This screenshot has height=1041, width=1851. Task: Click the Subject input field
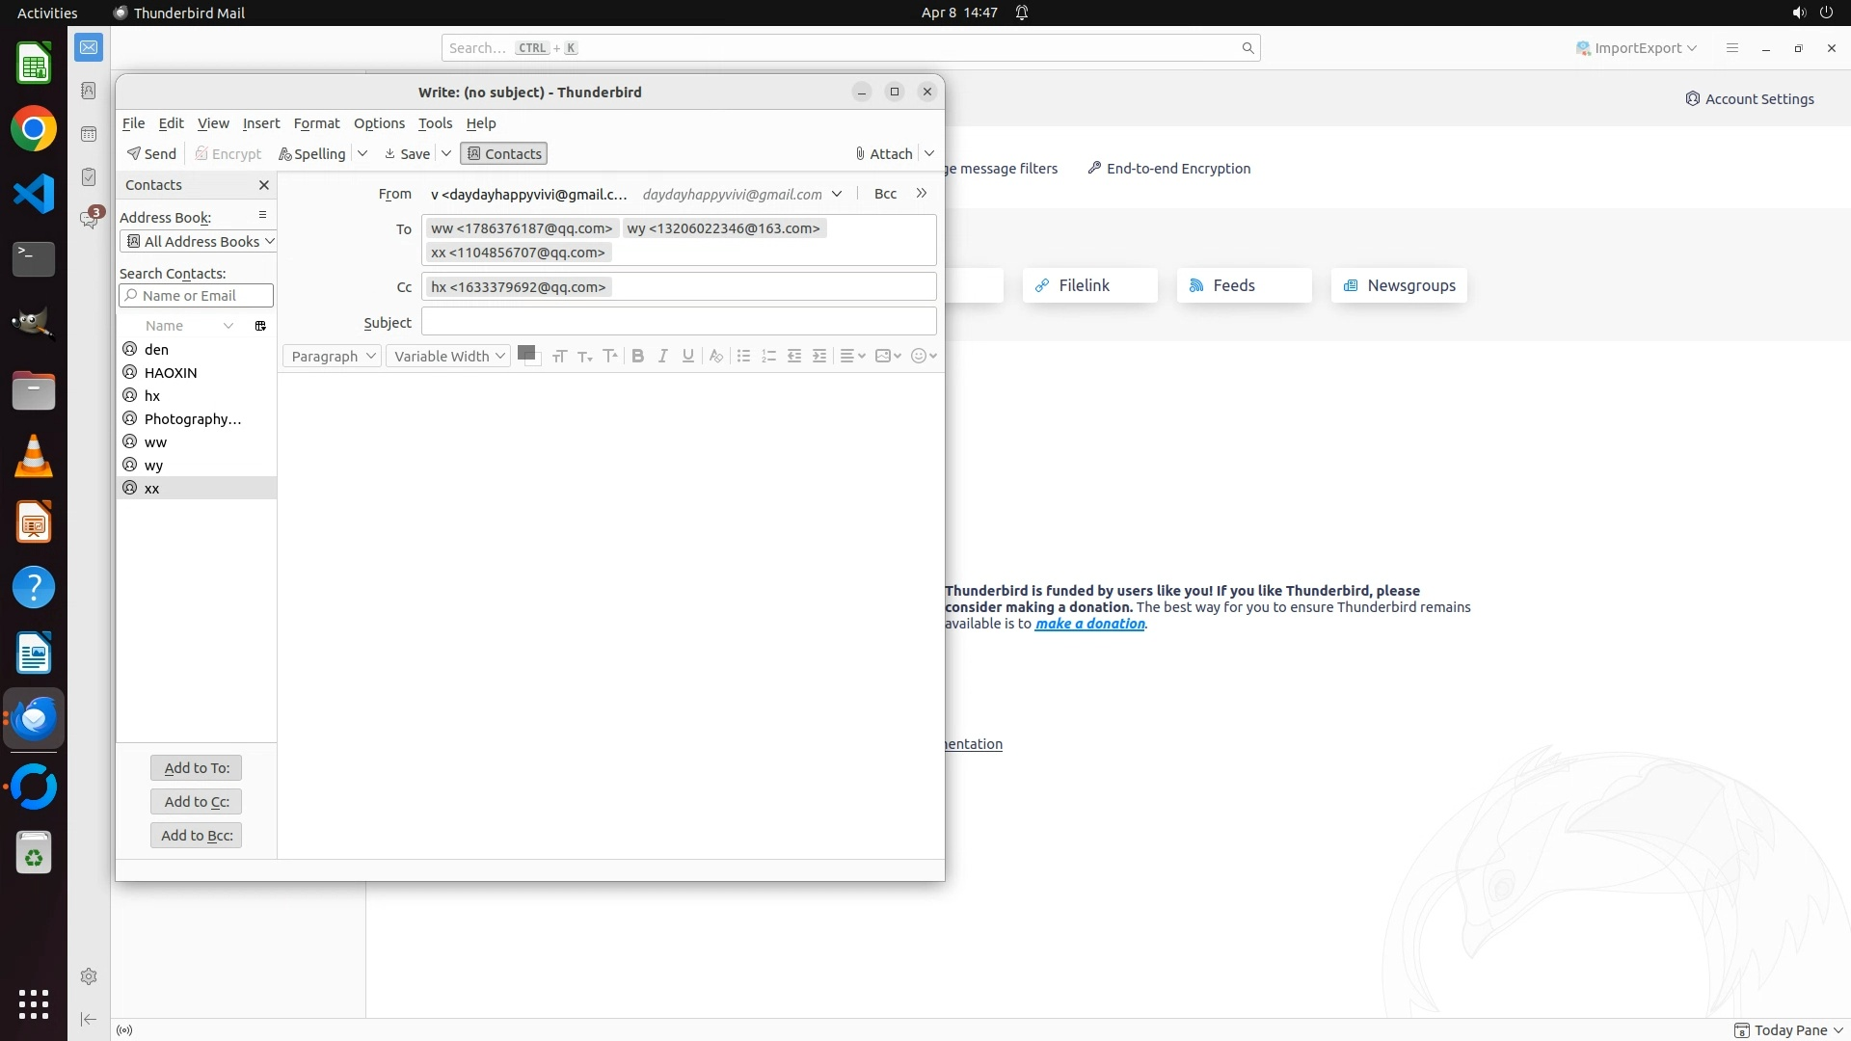(x=679, y=322)
